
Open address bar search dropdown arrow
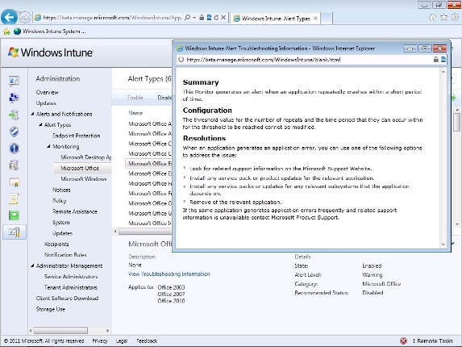194,18
